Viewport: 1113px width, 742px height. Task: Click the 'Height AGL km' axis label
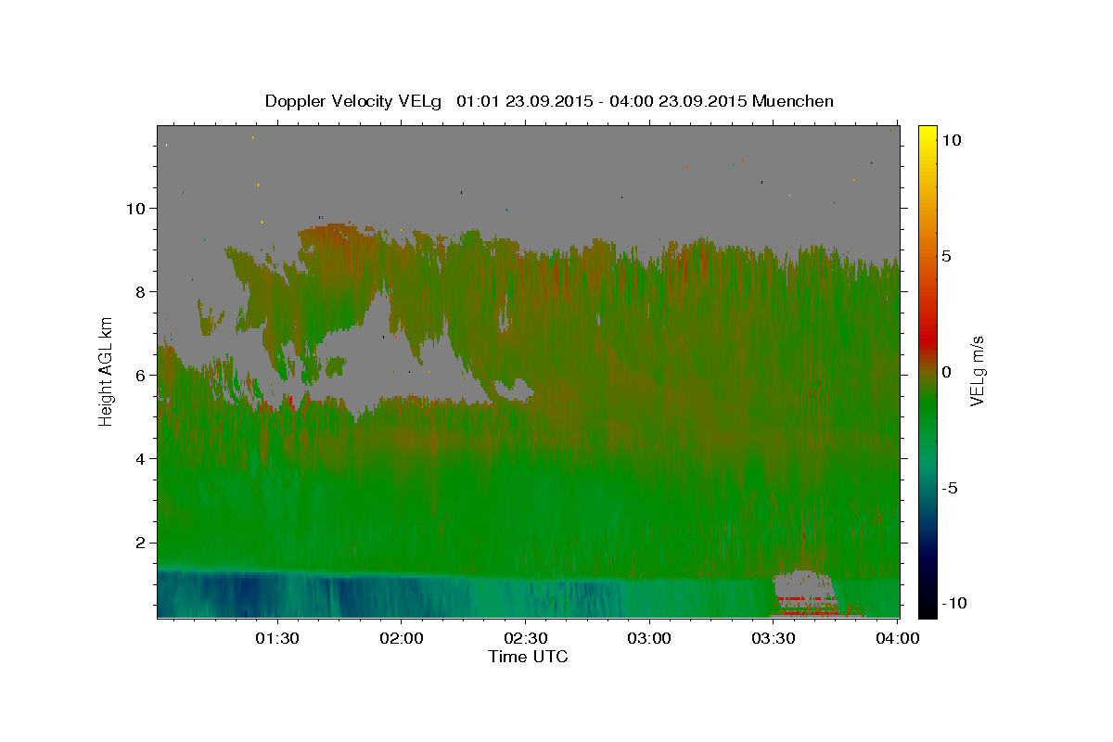coord(107,371)
